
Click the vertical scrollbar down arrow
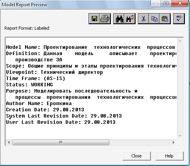coord(180,136)
